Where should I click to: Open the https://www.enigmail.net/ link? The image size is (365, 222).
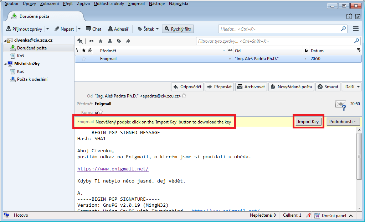[x=113, y=169]
